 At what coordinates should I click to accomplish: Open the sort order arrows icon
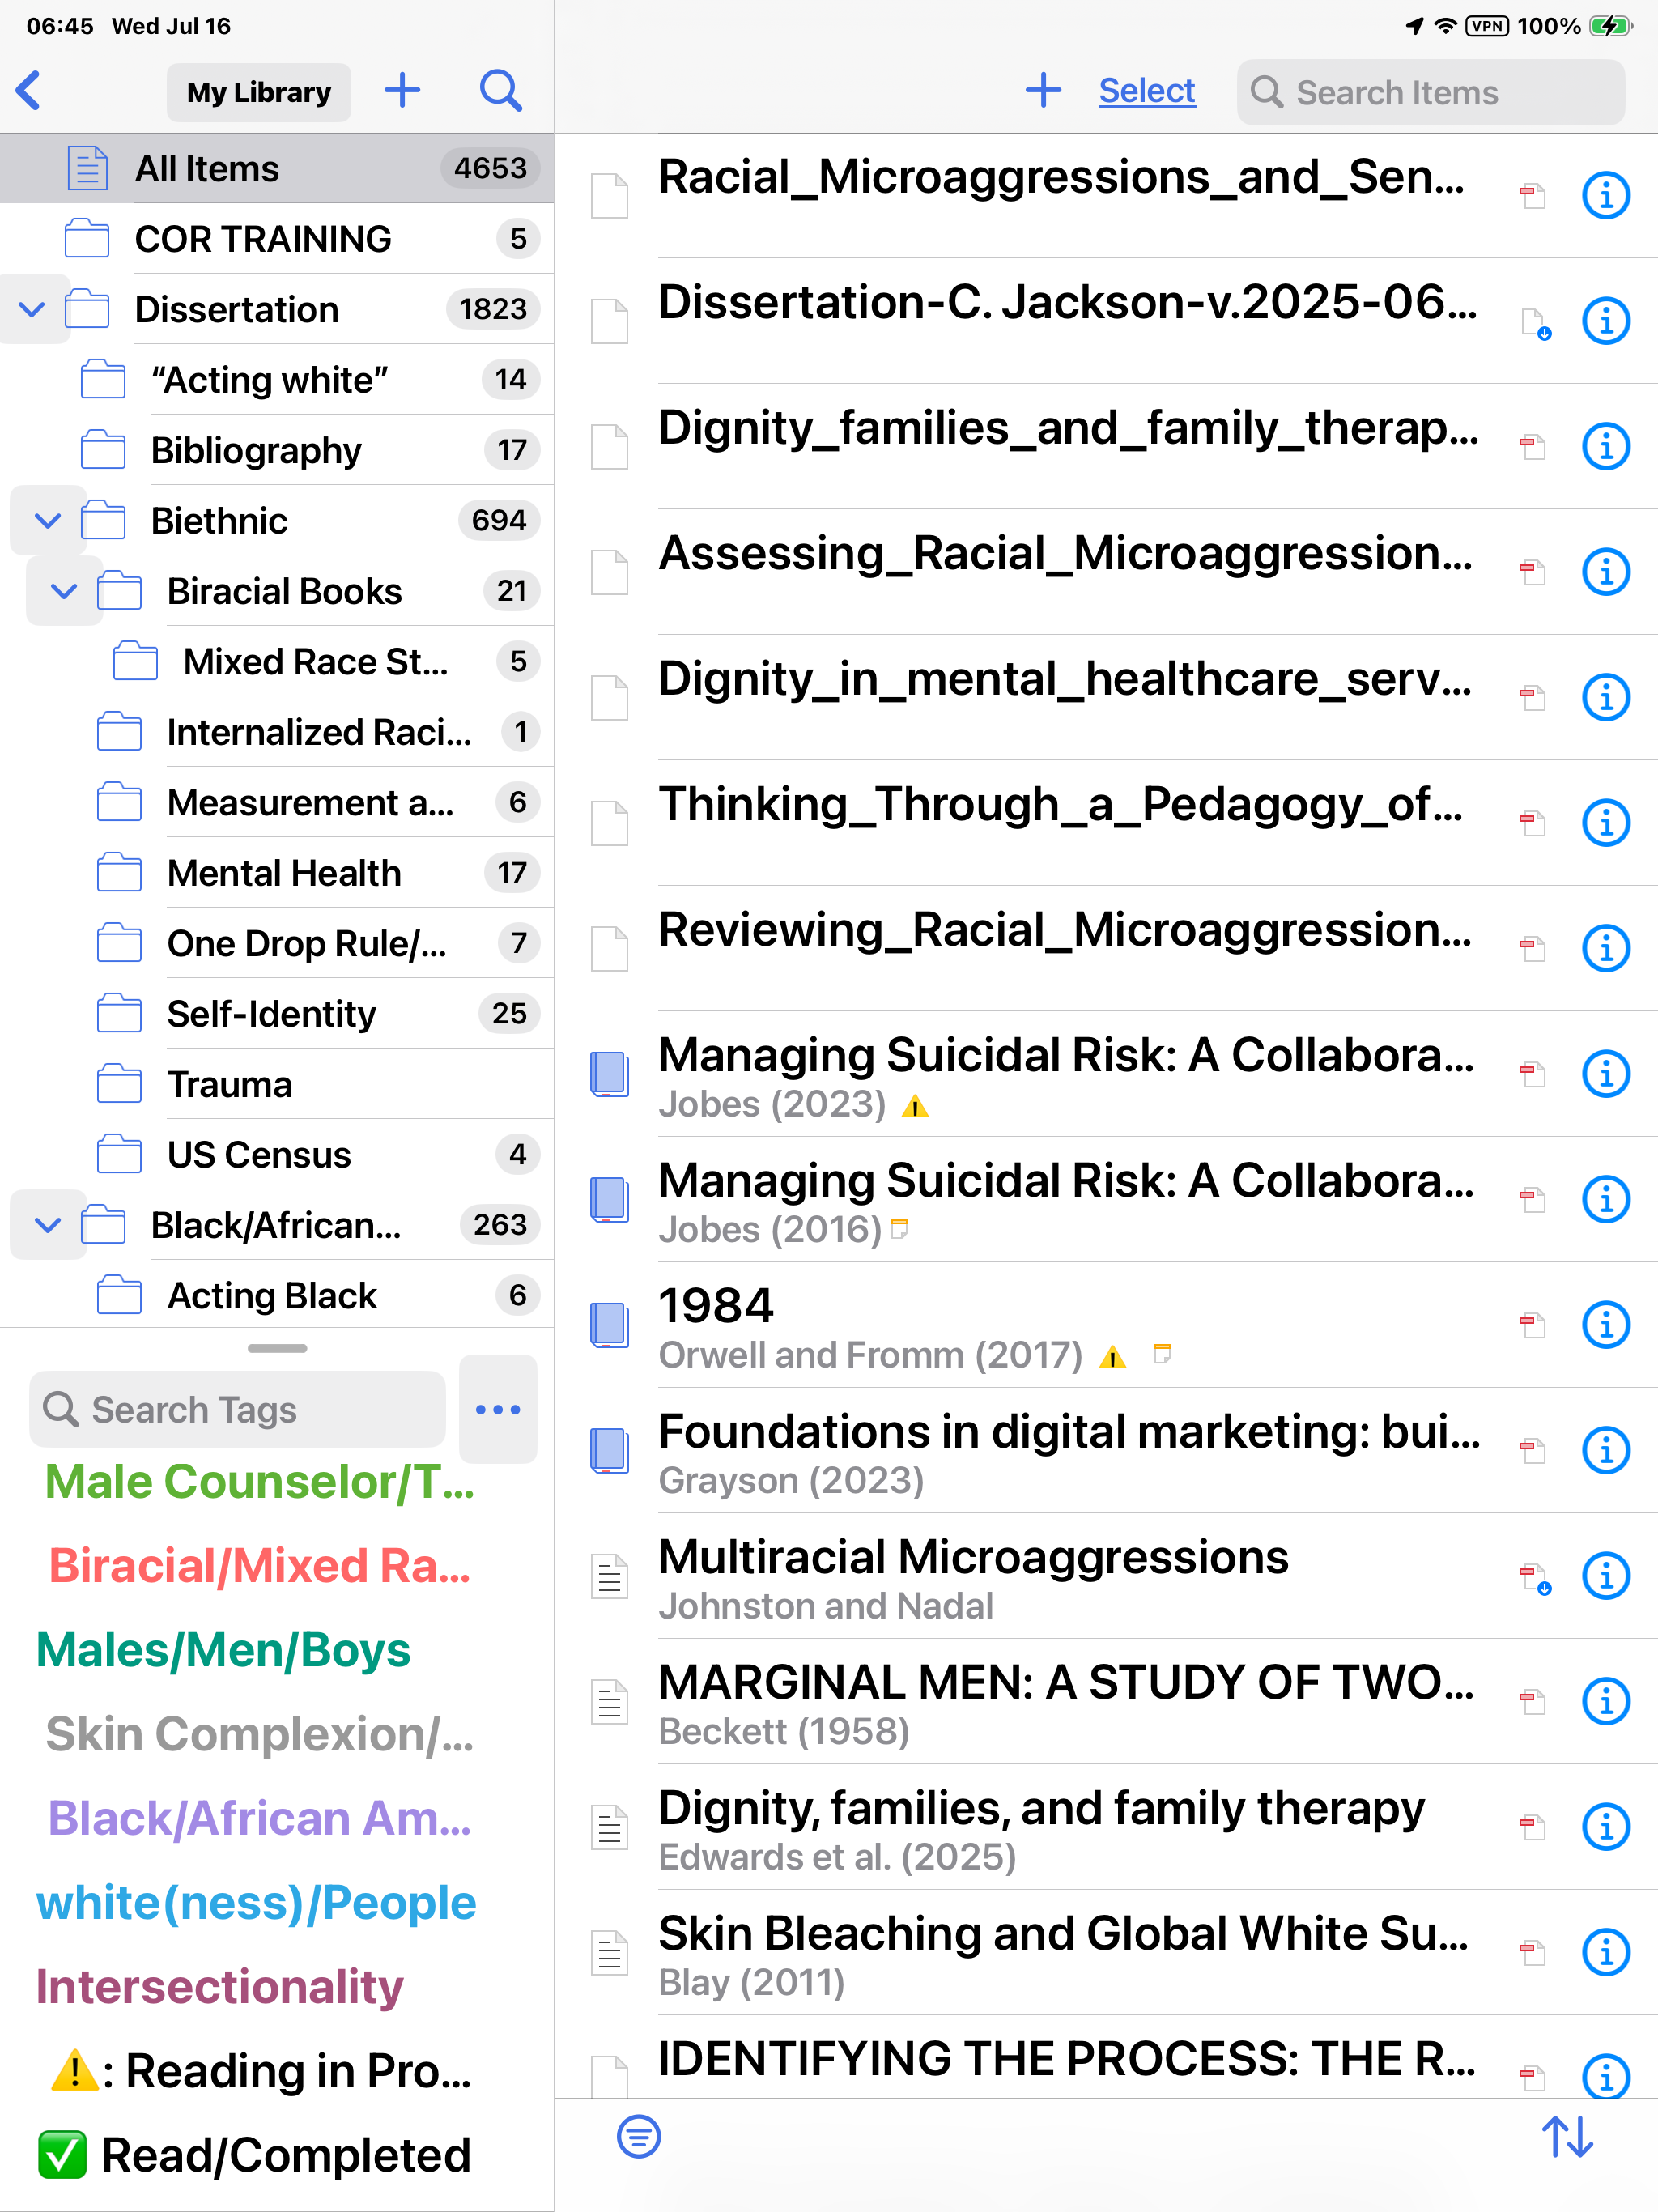pos(1567,2137)
